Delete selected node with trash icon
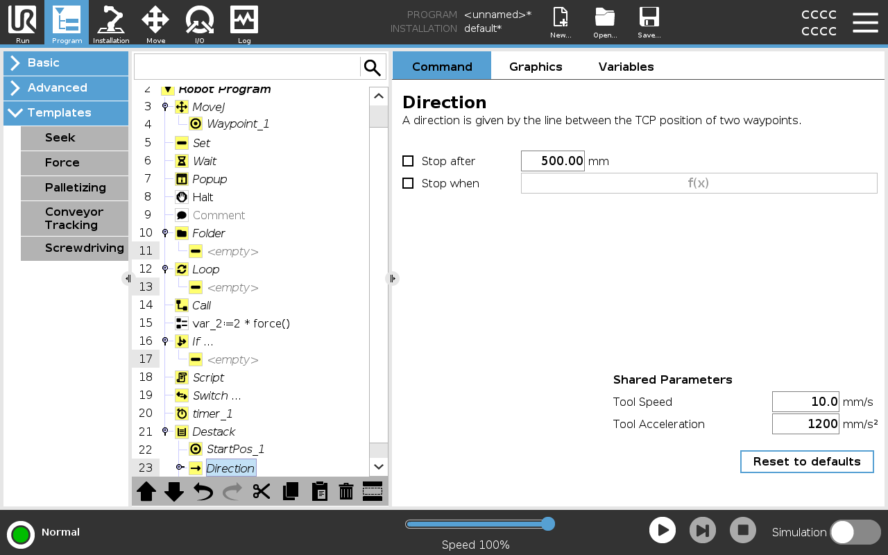The height and width of the screenshot is (555, 888). [346, 491]
